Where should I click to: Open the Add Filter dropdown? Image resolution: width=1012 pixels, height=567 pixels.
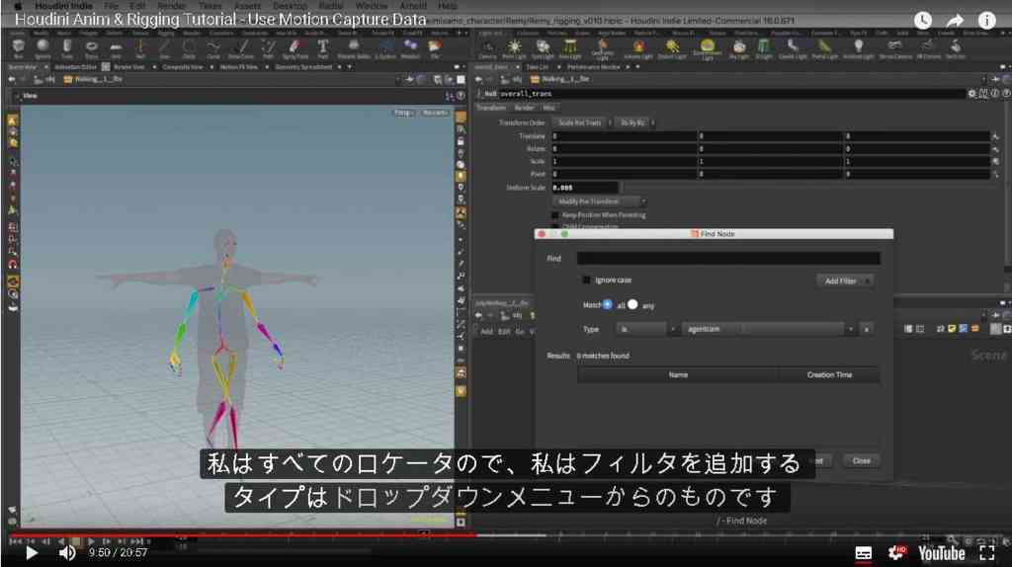click(845, 281)
